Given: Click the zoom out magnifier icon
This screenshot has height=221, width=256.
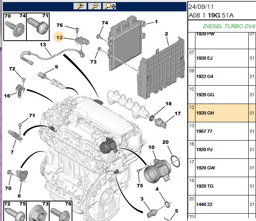Looking at the screenshot, I should coord(95,6).
